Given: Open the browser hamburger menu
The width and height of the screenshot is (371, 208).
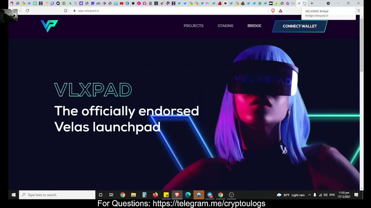Looking at the screenshot, I should coord(359,11).
